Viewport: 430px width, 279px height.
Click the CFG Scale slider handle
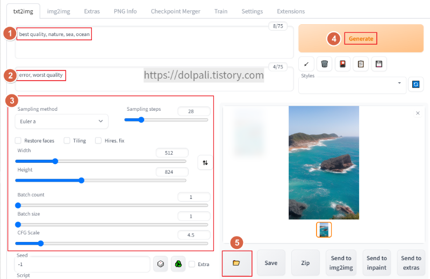(41, 244)
